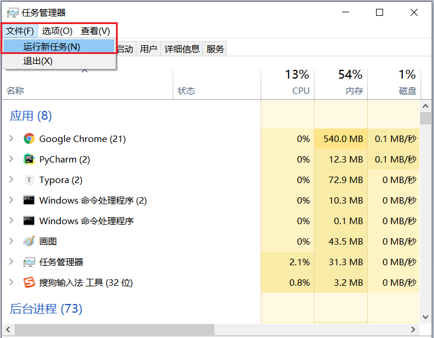Minimize the Task Manager window

point(346,12)
